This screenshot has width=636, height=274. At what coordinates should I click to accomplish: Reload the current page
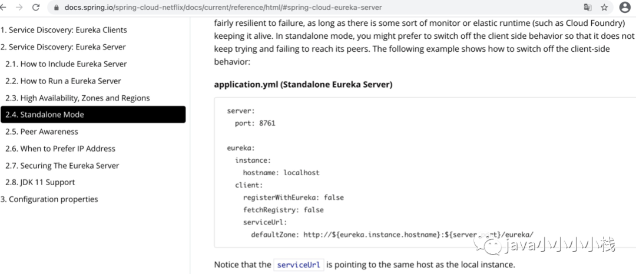(37, 8)
